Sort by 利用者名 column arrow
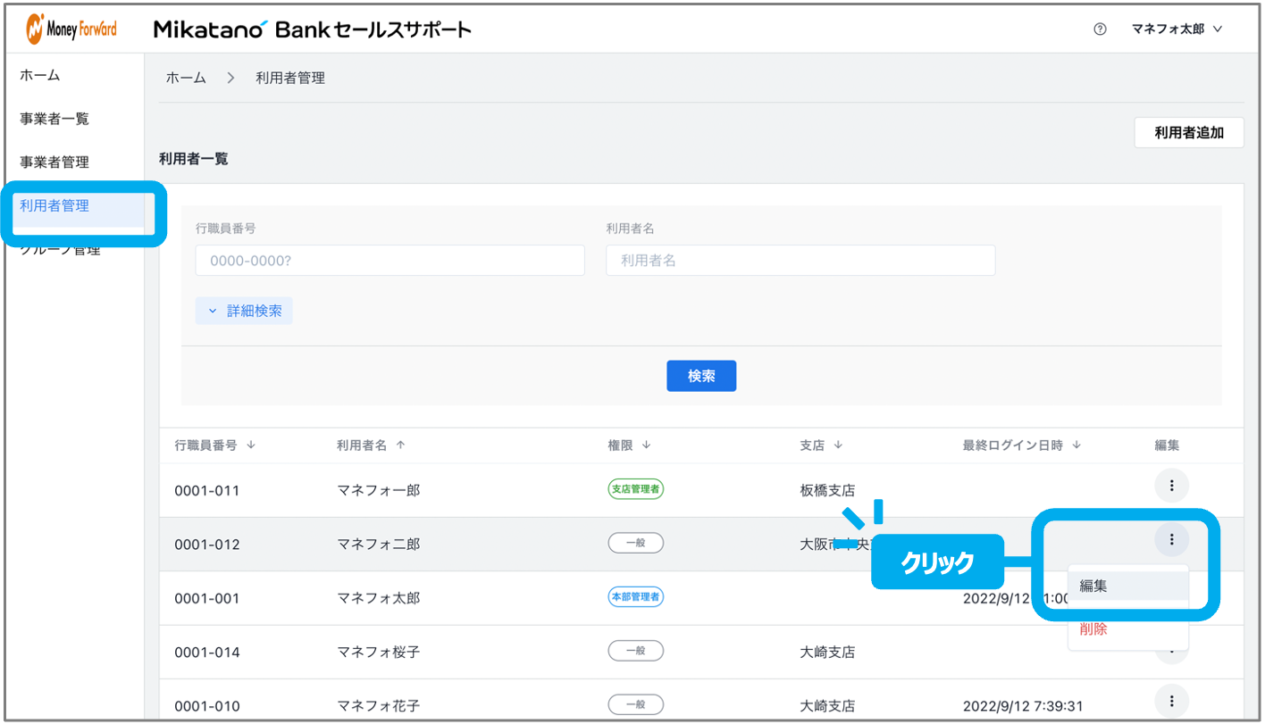Image resolution: width=1265 pixels, height=724 pixels. 400,445
